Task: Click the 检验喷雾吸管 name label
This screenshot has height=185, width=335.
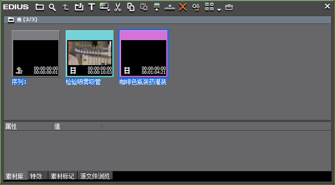Action: coord(83,82)
